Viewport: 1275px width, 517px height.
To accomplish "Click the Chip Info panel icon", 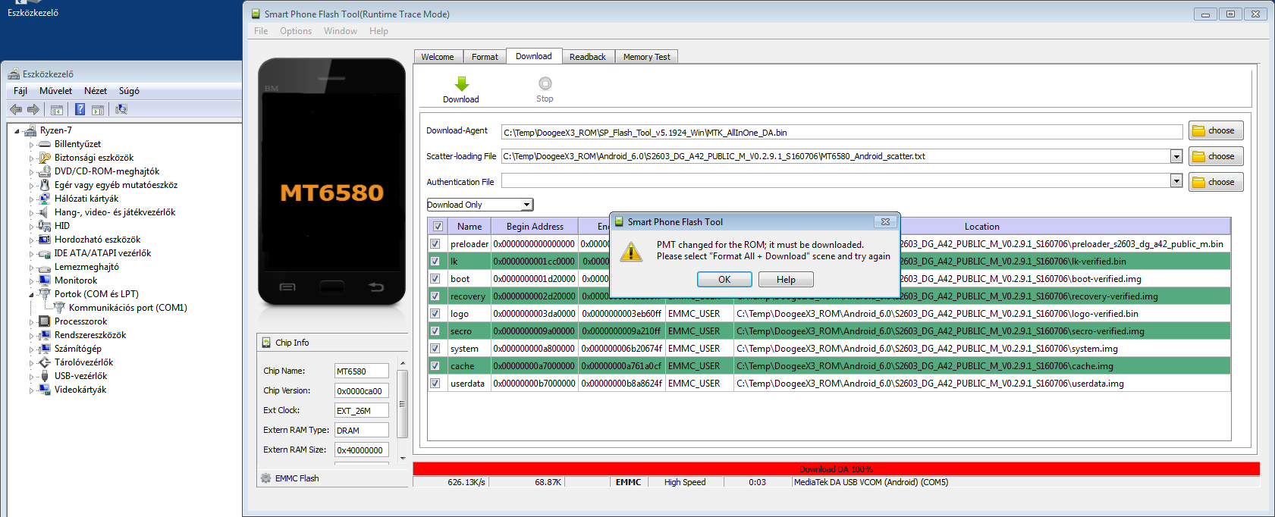I will (266, 343).
